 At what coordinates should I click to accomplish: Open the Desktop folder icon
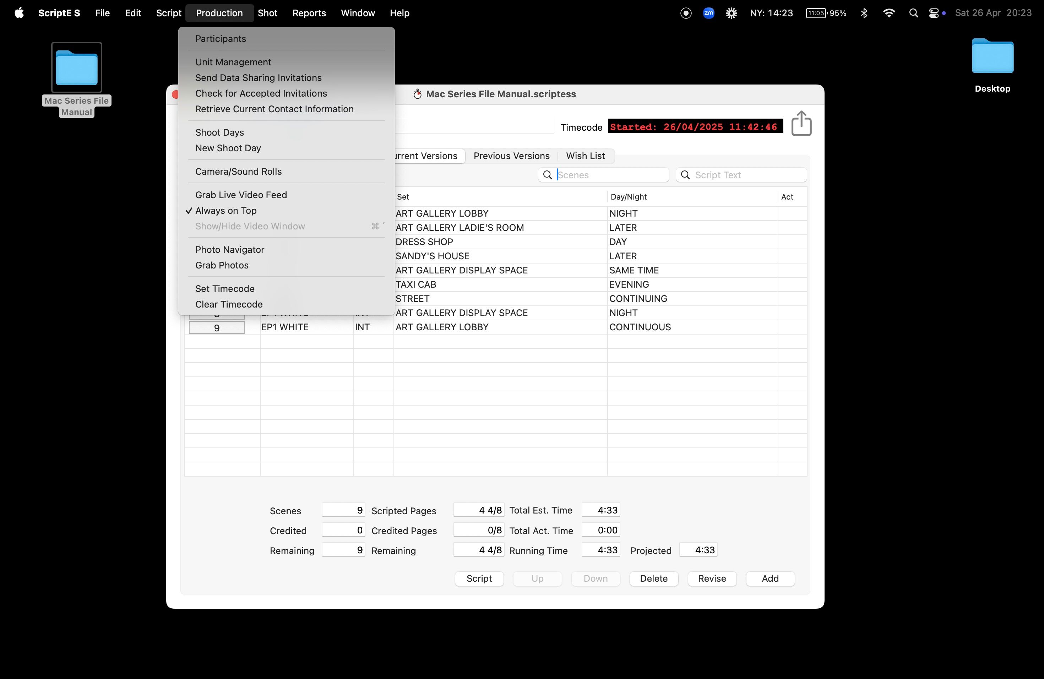(x=992, y=56)
